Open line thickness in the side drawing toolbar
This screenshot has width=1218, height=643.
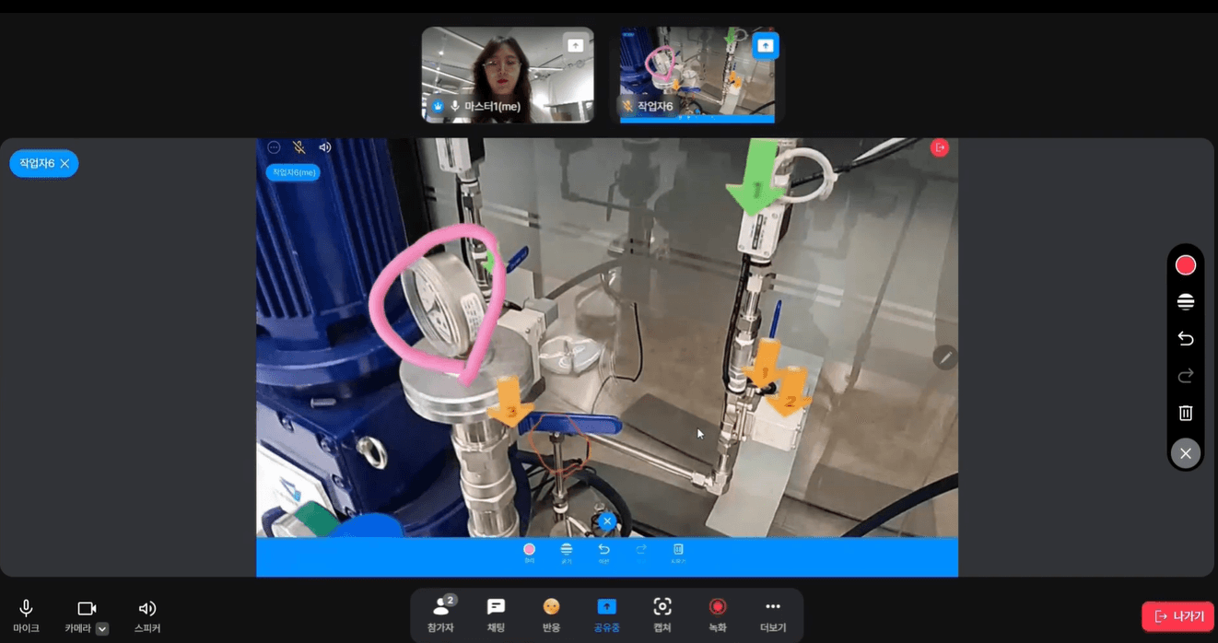point(1186,302)
